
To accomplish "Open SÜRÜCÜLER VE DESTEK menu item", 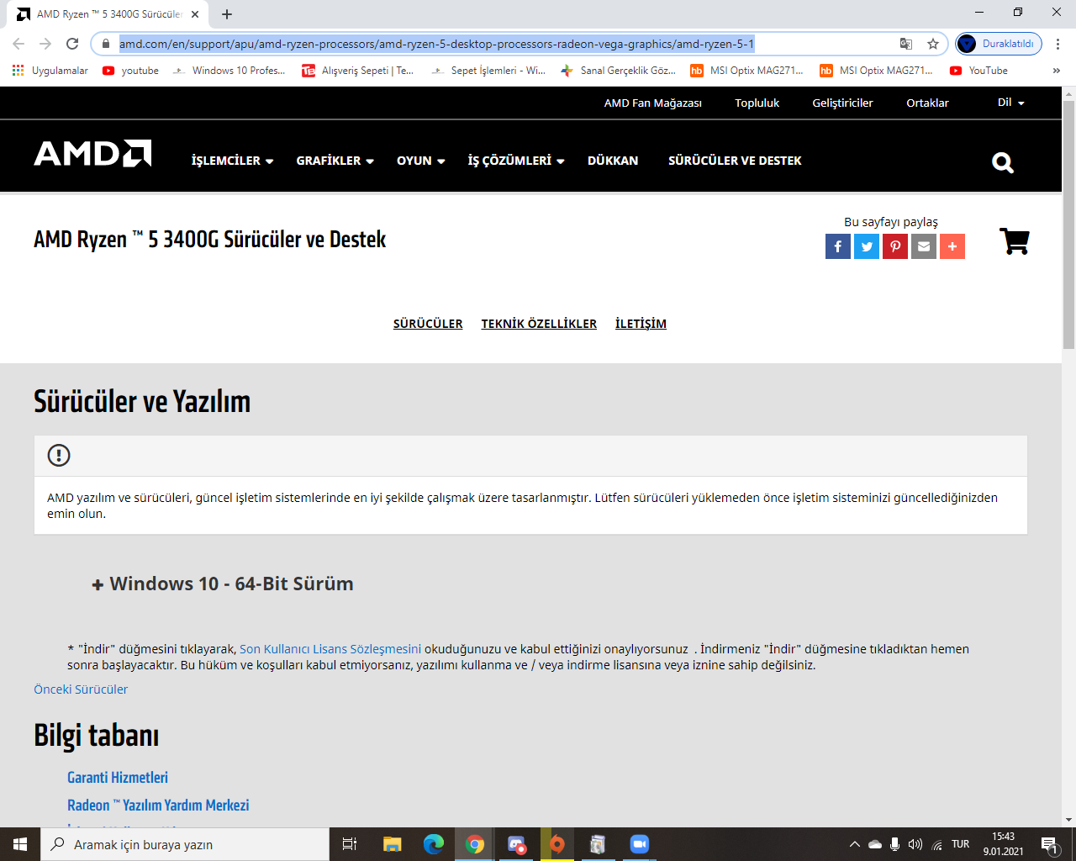I will pos(735,161).
